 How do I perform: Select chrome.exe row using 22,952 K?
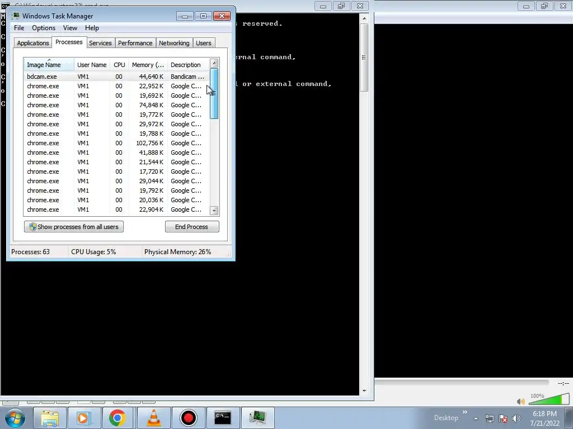[116, 86]
